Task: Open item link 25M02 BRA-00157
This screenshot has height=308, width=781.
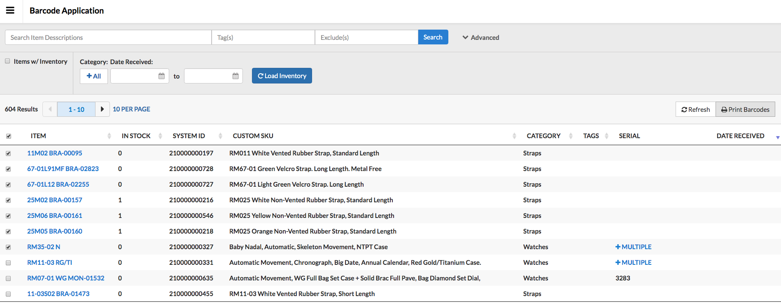Action: click(x=55, y=200)
